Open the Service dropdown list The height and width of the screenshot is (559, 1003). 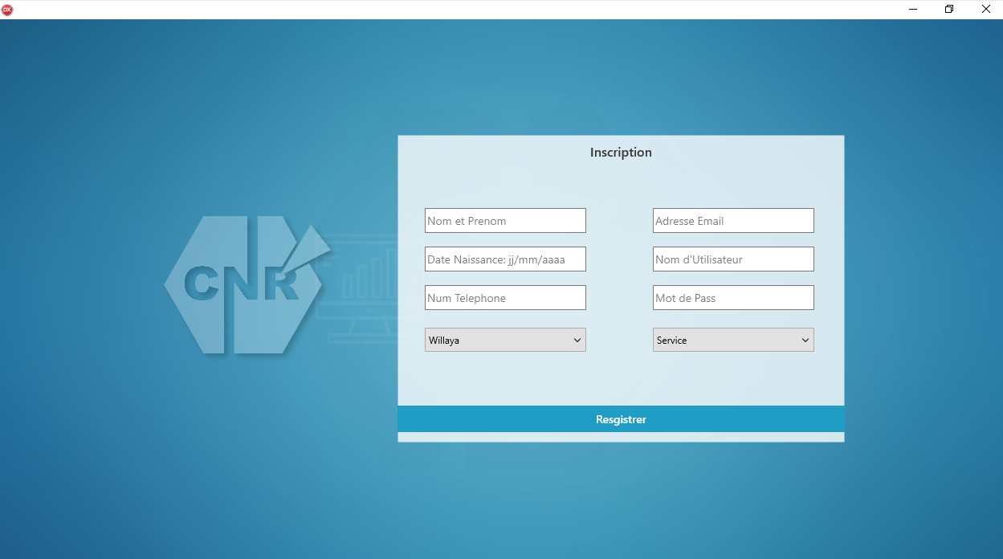(725, 340)
